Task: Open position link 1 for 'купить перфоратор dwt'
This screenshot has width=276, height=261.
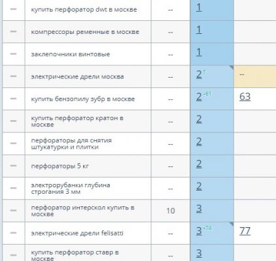Action: tap(199, 8)
